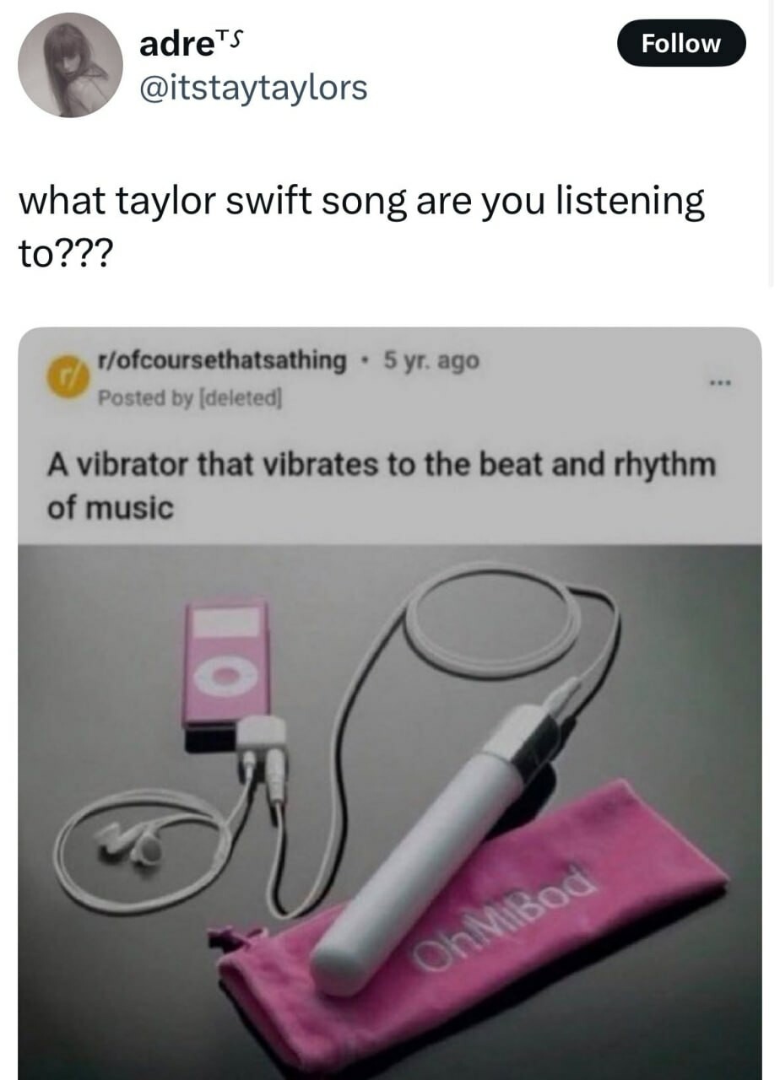This screenshot has width=780, height=1080.
Task: Click the Follow button
Action: click(x=682, y=43)
